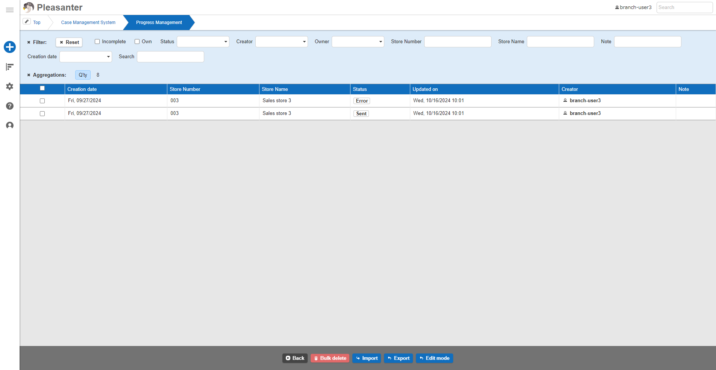This screenshot has height=370, width=716.
Task: Select Progress Management breadcrumb
Action: (x=159, y=23)
